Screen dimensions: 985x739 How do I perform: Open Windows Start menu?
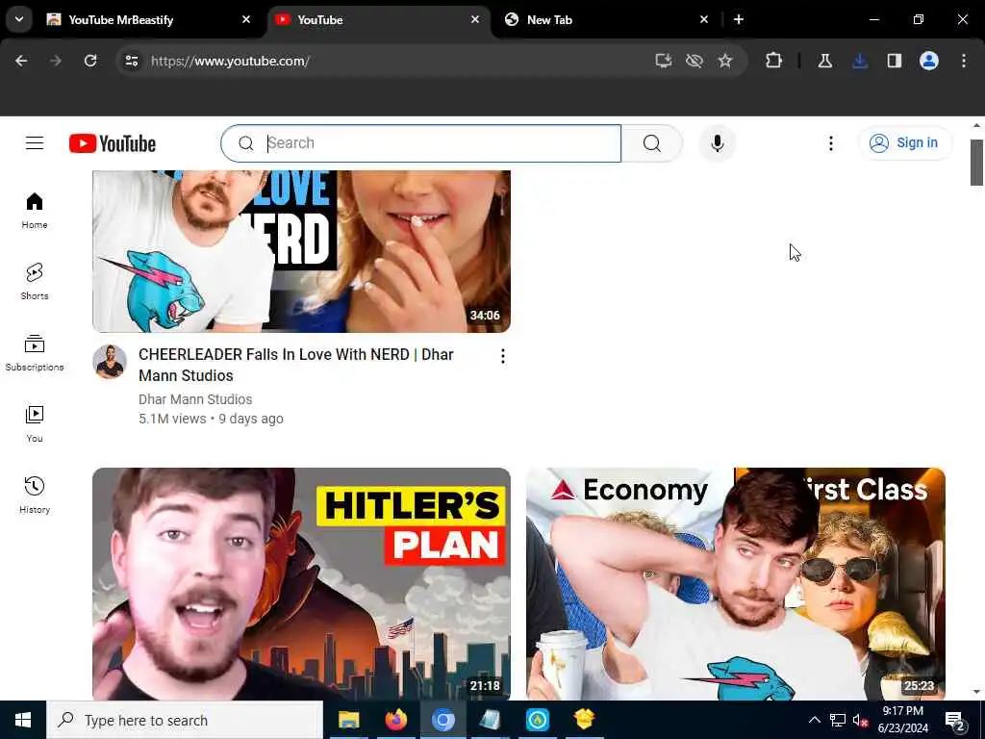tap(23, 720)
